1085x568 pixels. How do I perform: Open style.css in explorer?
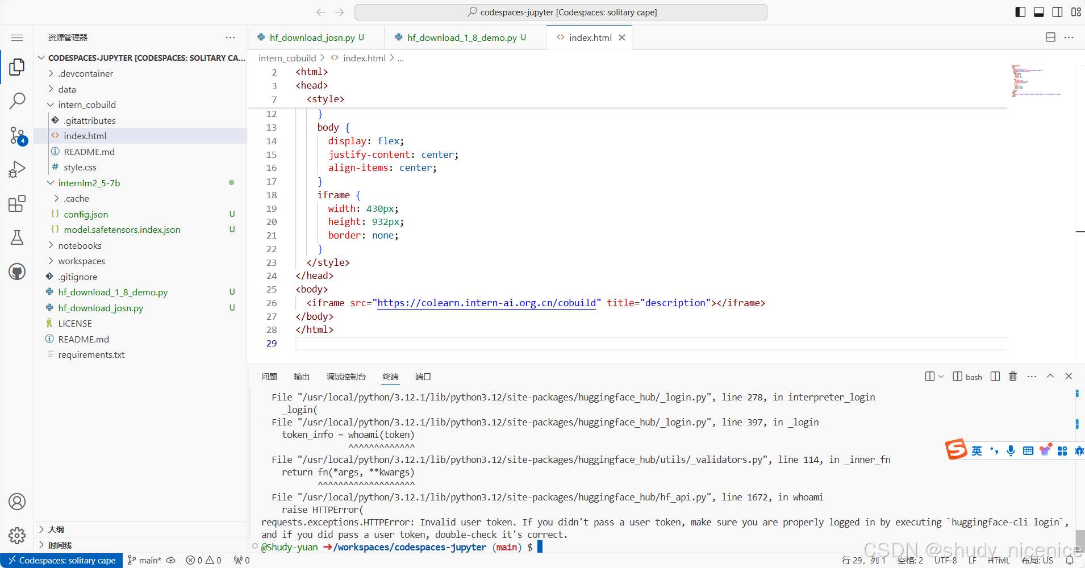click(x=140, y=167)
